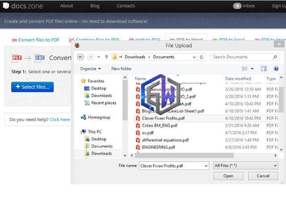
Task: Click the search magnifier icon
Action: (275, 57)
